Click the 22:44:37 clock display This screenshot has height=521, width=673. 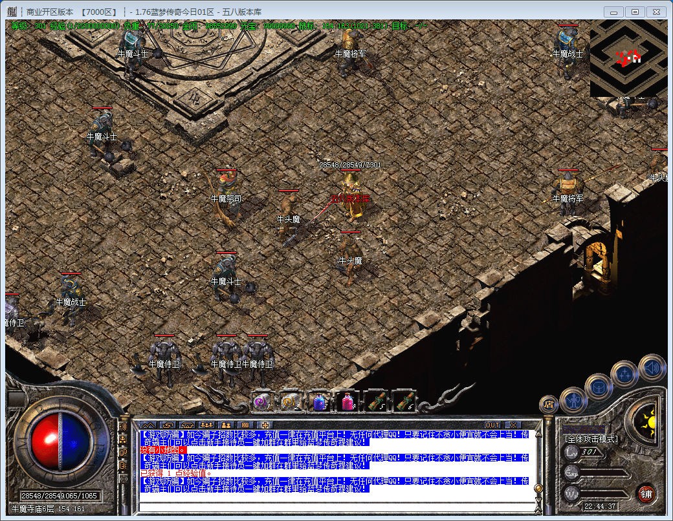pyautogui.click(x=600, y=506)
